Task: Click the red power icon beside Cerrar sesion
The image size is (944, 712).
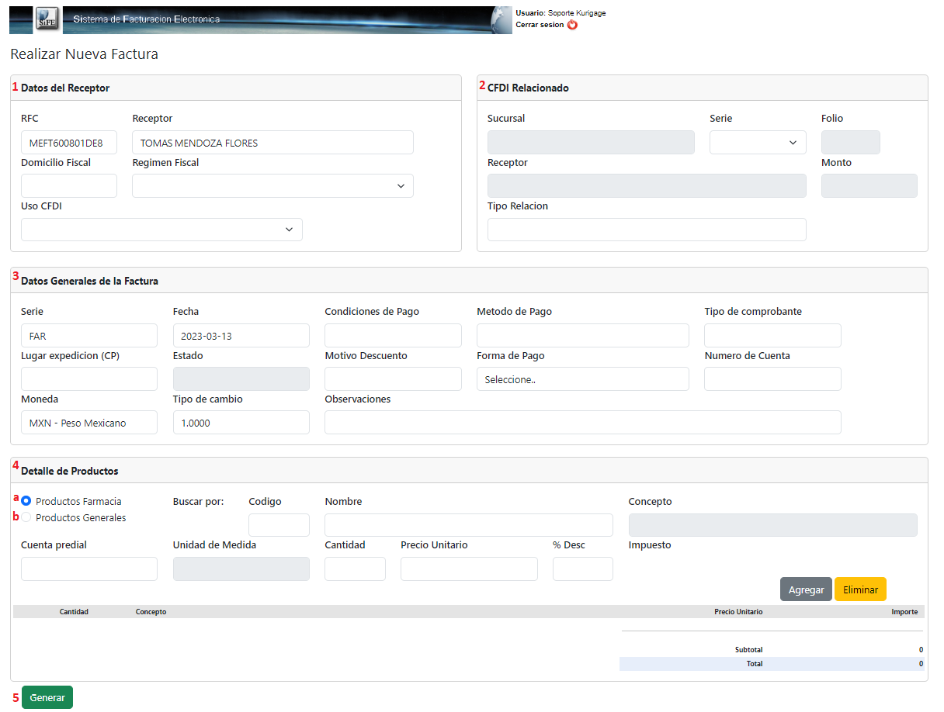Action: click(x=572, y=25)
